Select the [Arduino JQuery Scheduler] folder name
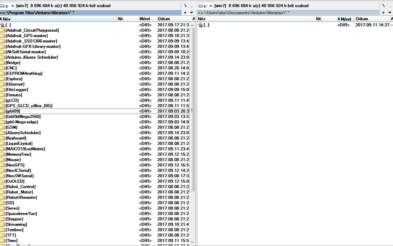 coord(32,57)
